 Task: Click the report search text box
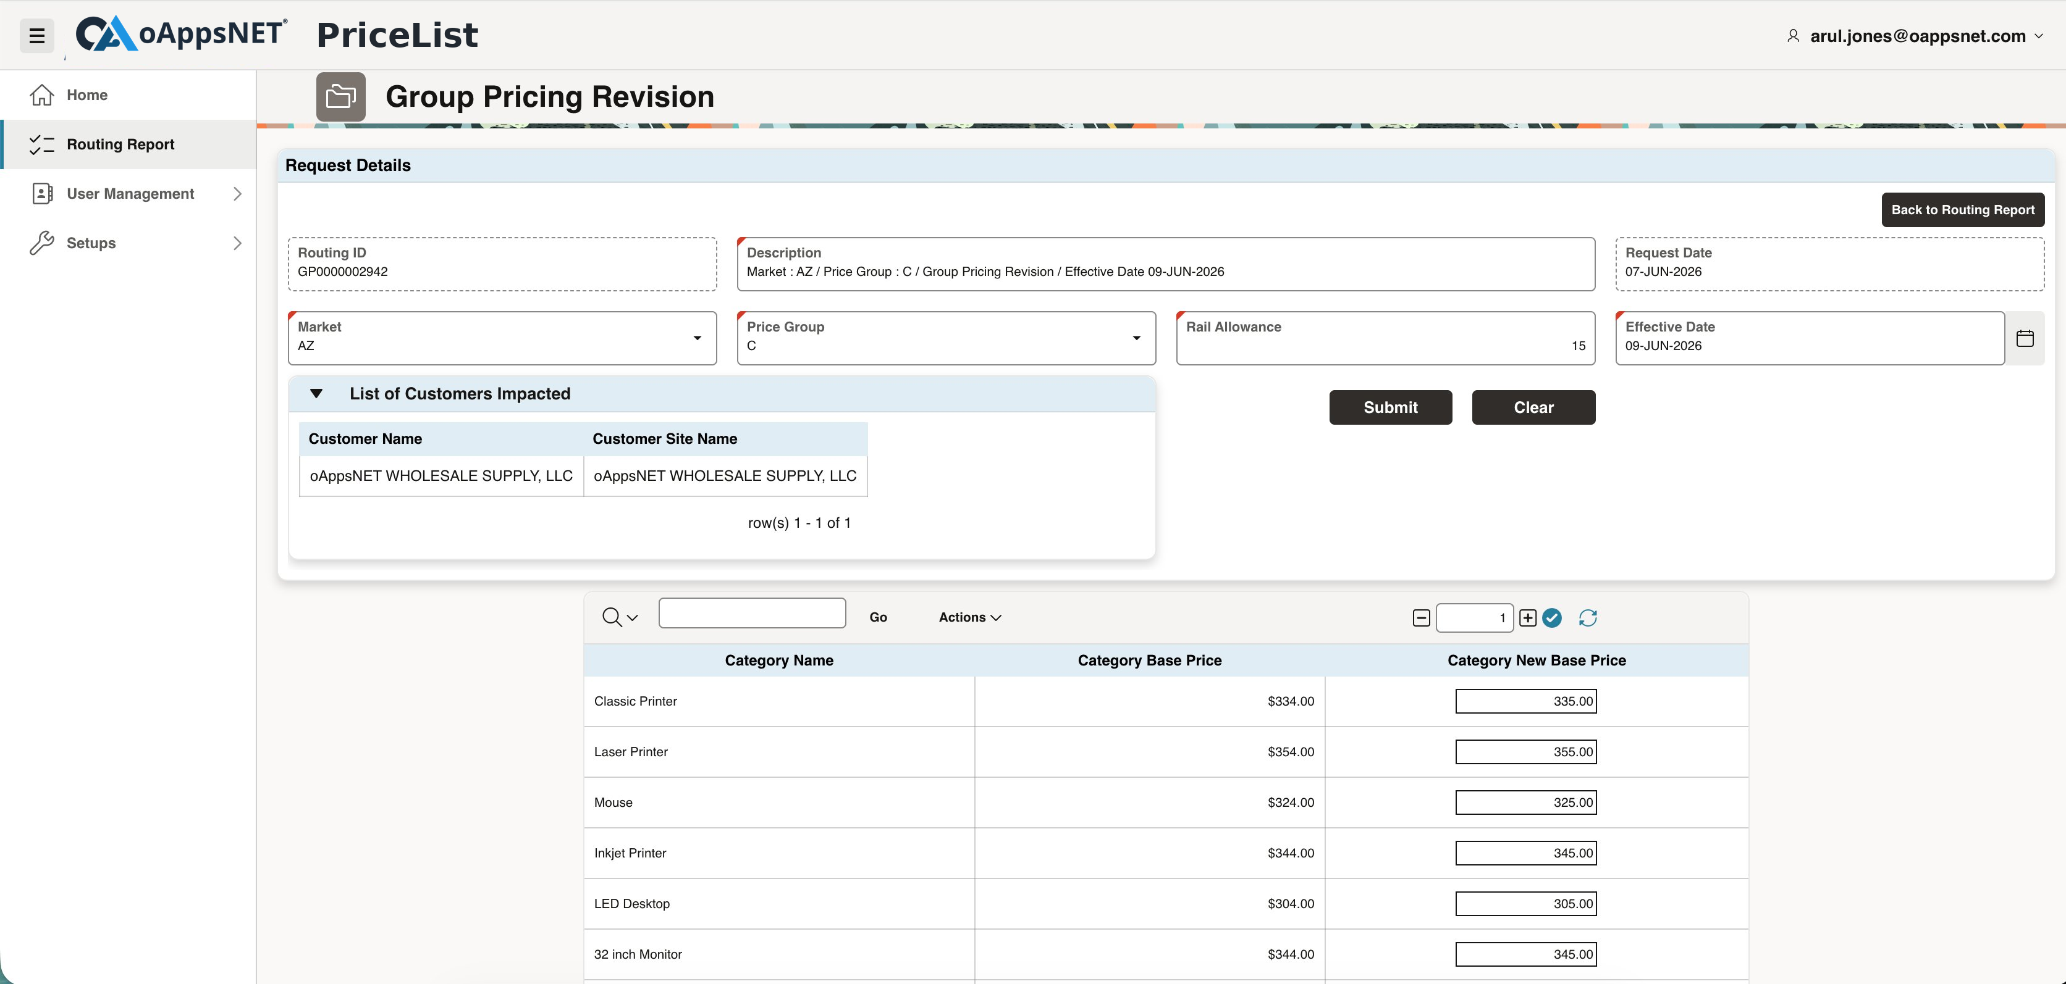751,613
